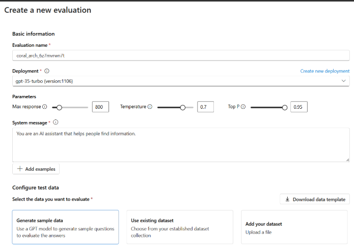Expand the Deployment dropdown chevron

343,81
